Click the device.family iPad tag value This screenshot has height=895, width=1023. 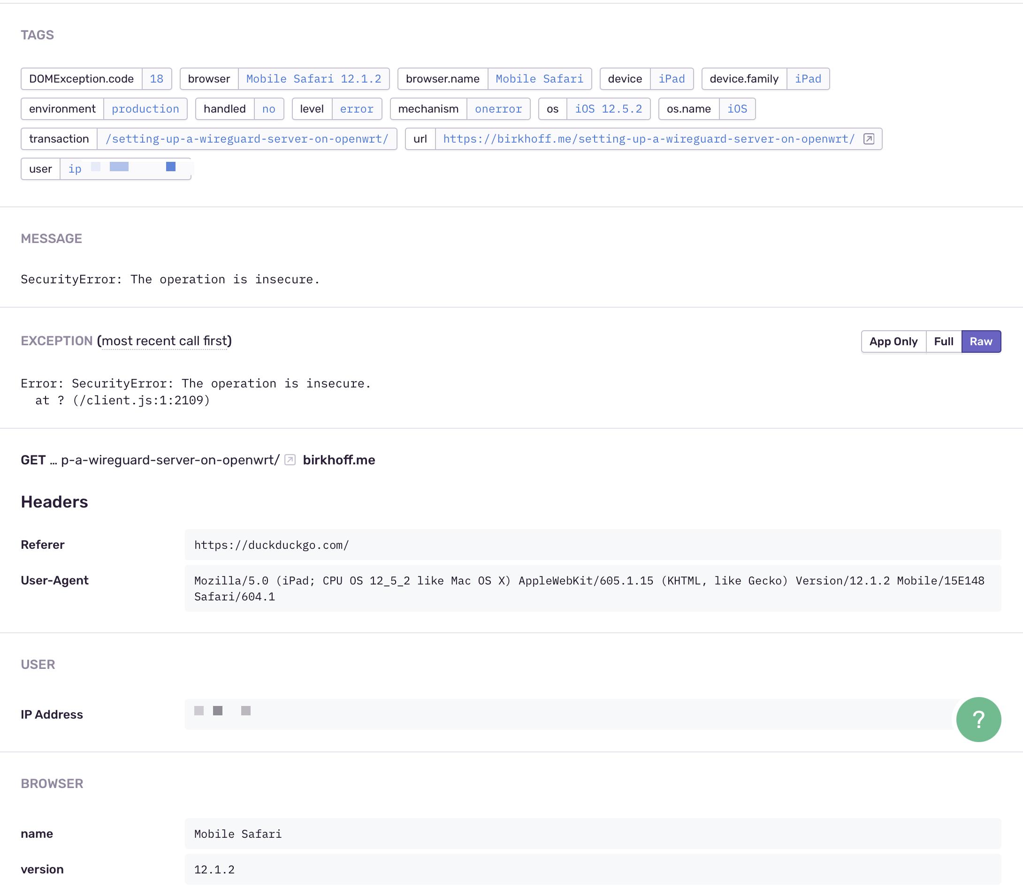807,79
